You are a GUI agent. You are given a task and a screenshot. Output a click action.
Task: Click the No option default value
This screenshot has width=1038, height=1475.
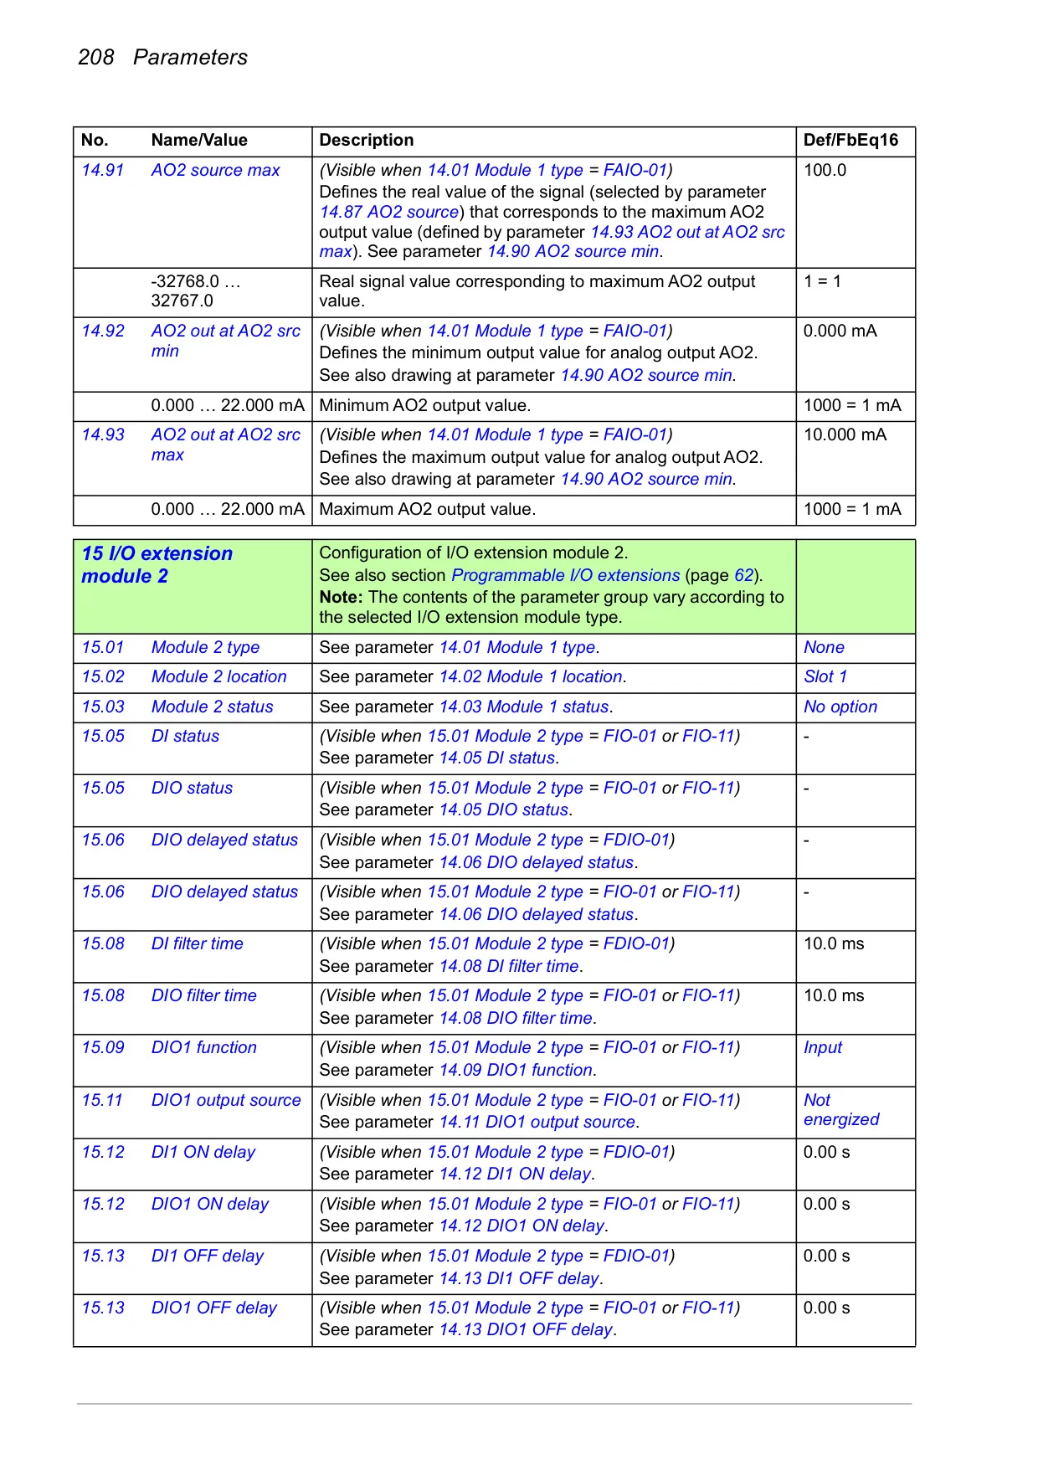pyautogui.click(x=840, y=707)
